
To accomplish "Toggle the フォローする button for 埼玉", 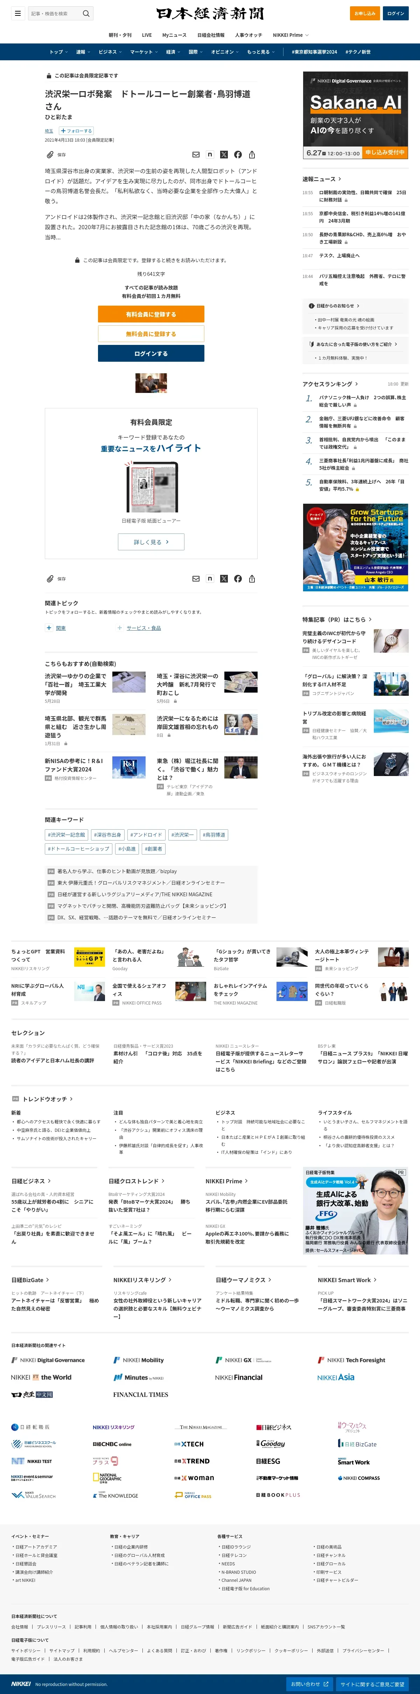I will point(76,131).
